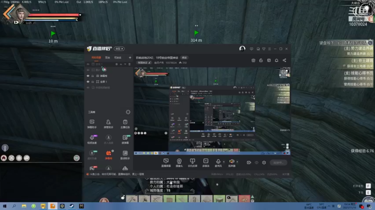Screen dimensions: 375x210
Task: Toggle visibility of the last dimmed source
Action: point(88,88)
